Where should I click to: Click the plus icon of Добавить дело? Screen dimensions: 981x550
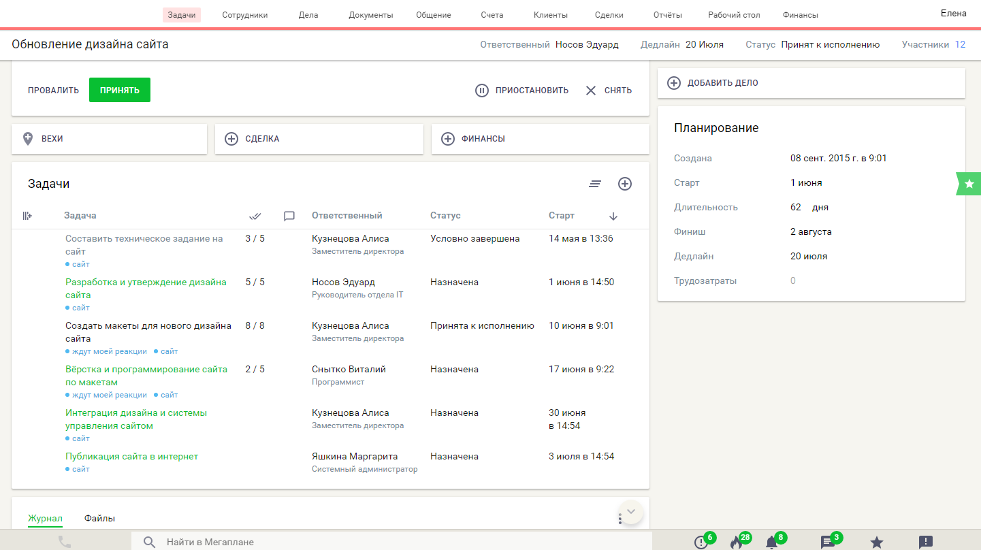(674, 83)
